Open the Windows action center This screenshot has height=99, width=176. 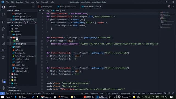(171, 97)
